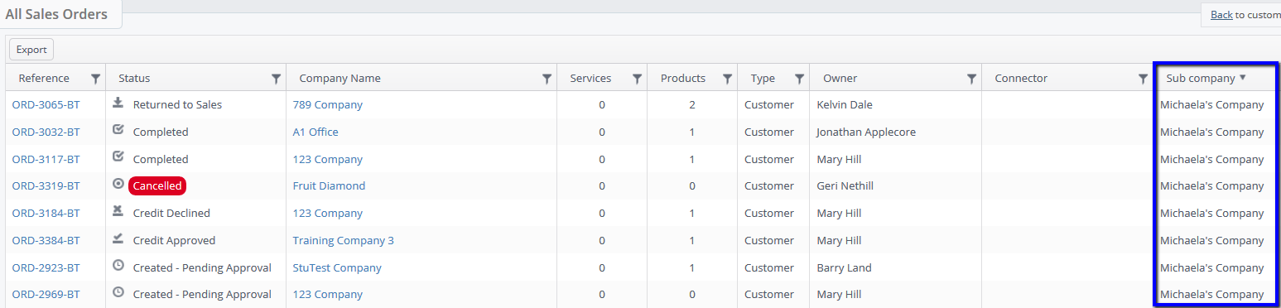Open the Training Company 3 link
The height and width of the screenshot is (308, 1281).
[344, 241]
